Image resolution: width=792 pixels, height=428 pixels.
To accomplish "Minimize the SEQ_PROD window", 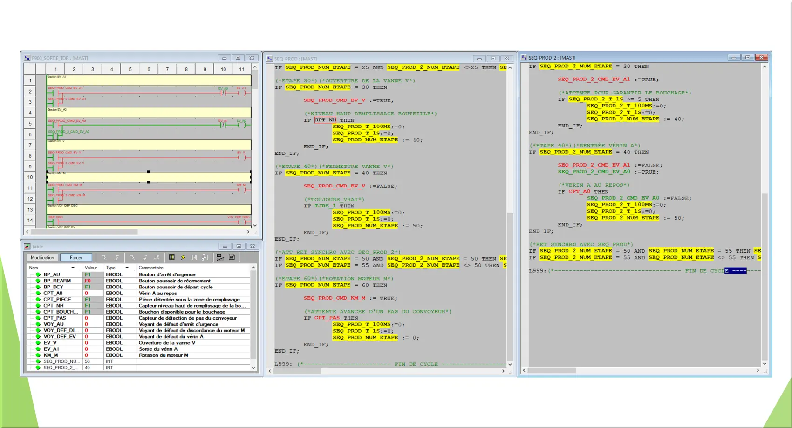I will [x=479, y=59].
